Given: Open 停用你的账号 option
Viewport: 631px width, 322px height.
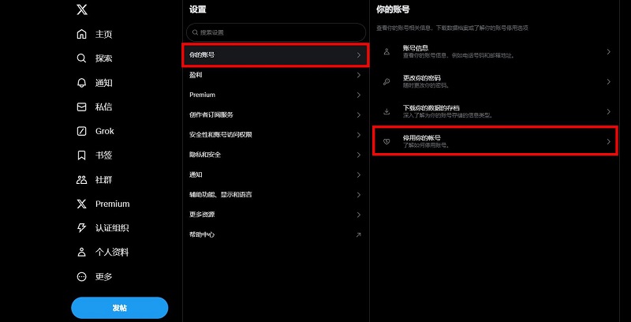Looking at the screenshot, I should pyautogui.click(x=495, y=140).
